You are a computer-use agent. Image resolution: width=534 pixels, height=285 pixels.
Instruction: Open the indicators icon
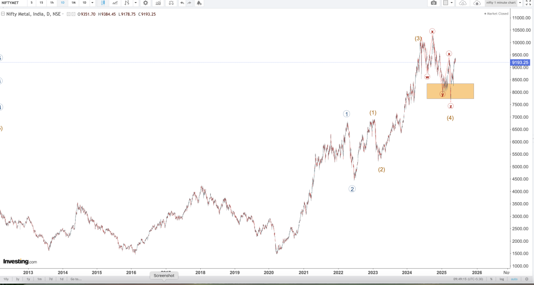pyautogui.click(x=159, y=3)
